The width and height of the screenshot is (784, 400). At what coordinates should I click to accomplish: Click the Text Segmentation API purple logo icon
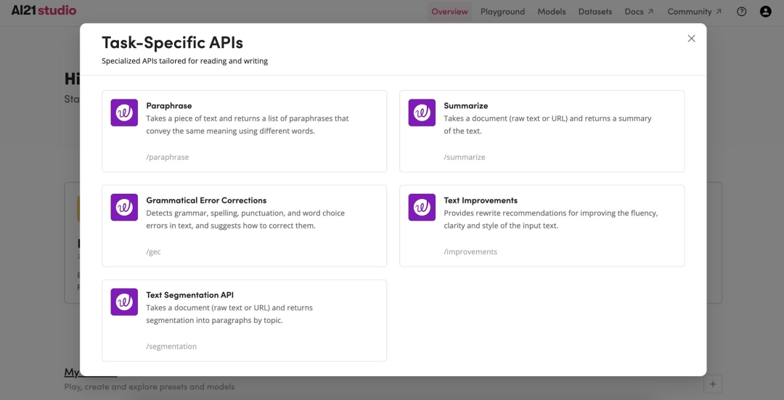pos(124,301)
